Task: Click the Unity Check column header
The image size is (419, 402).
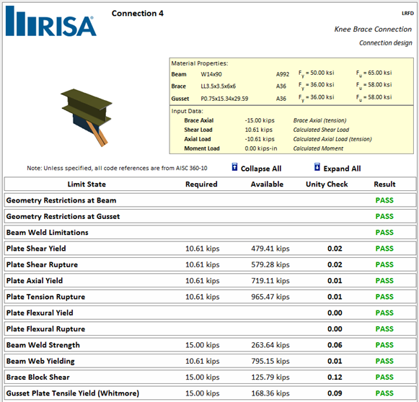Action: 327,184
